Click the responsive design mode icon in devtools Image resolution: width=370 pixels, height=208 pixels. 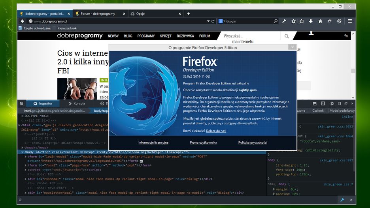pos(323,103)
